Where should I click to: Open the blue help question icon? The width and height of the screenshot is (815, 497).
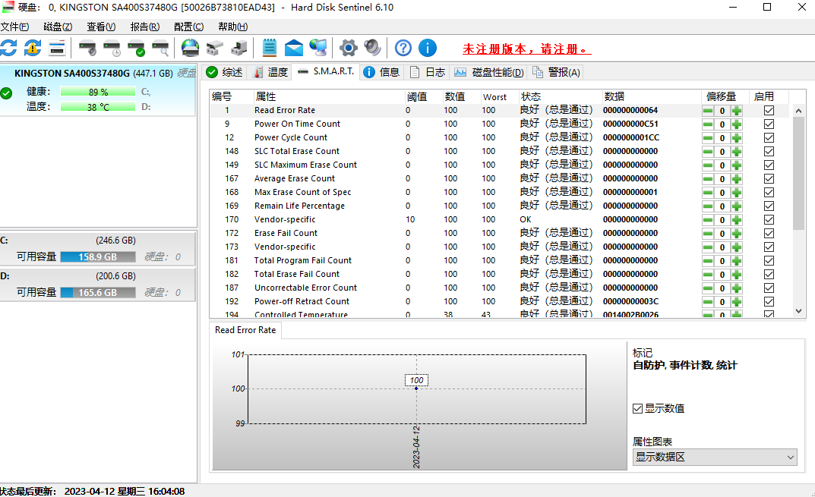click(x=403, y=47)
